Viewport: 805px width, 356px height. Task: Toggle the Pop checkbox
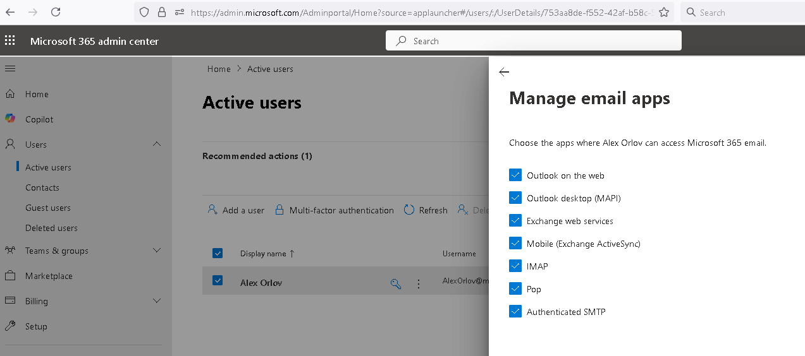tap(515, 289)
